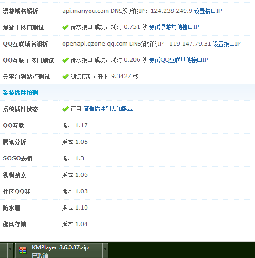Click 设置接口IP link for api.manyou.com

(208, 11)
